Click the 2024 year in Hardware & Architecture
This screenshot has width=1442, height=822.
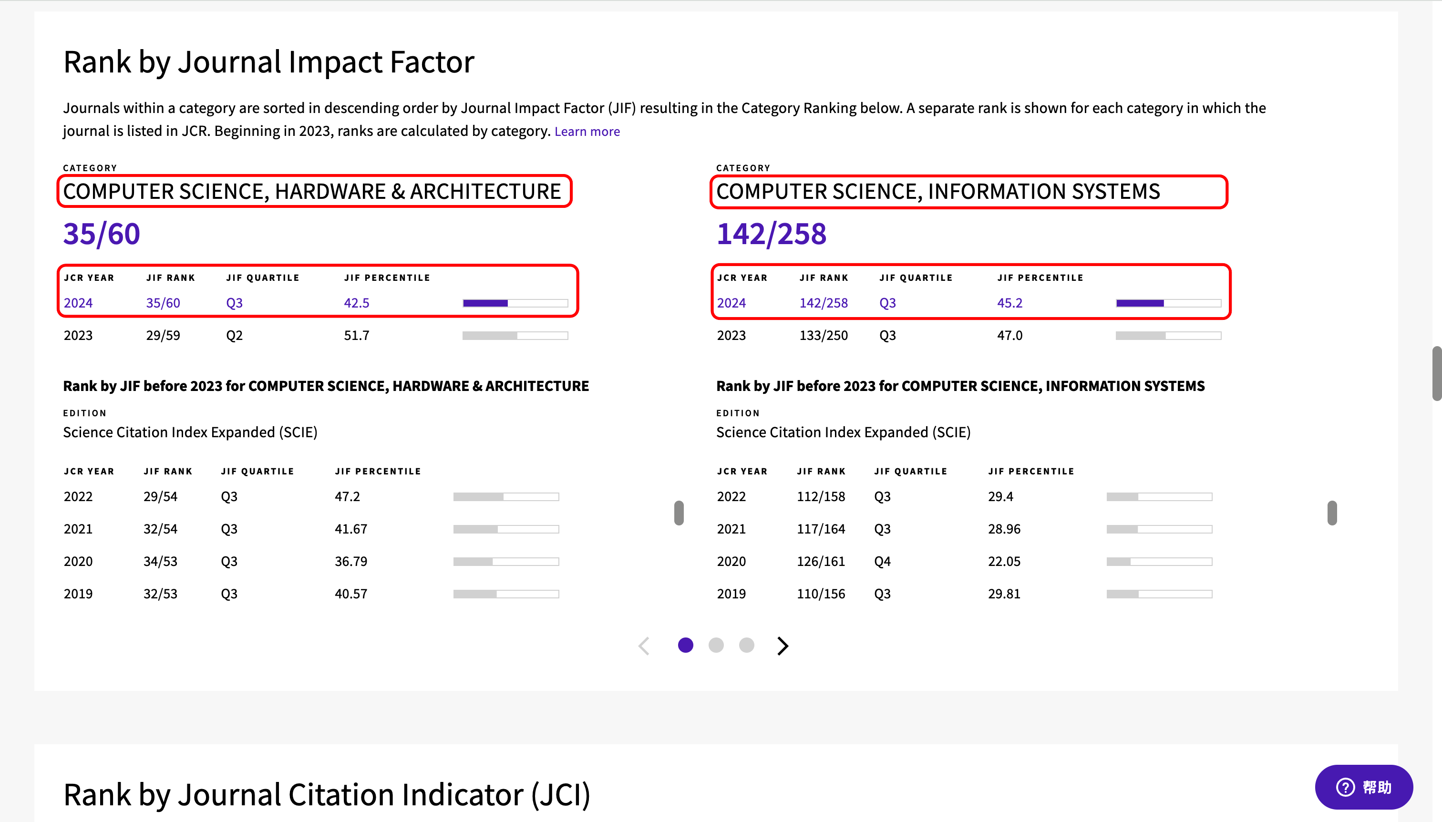(x=78, y=303)
